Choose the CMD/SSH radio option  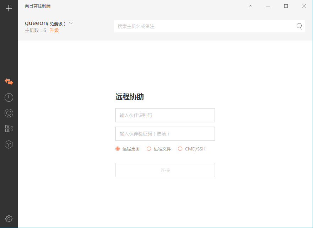click(x=180, y=149)
